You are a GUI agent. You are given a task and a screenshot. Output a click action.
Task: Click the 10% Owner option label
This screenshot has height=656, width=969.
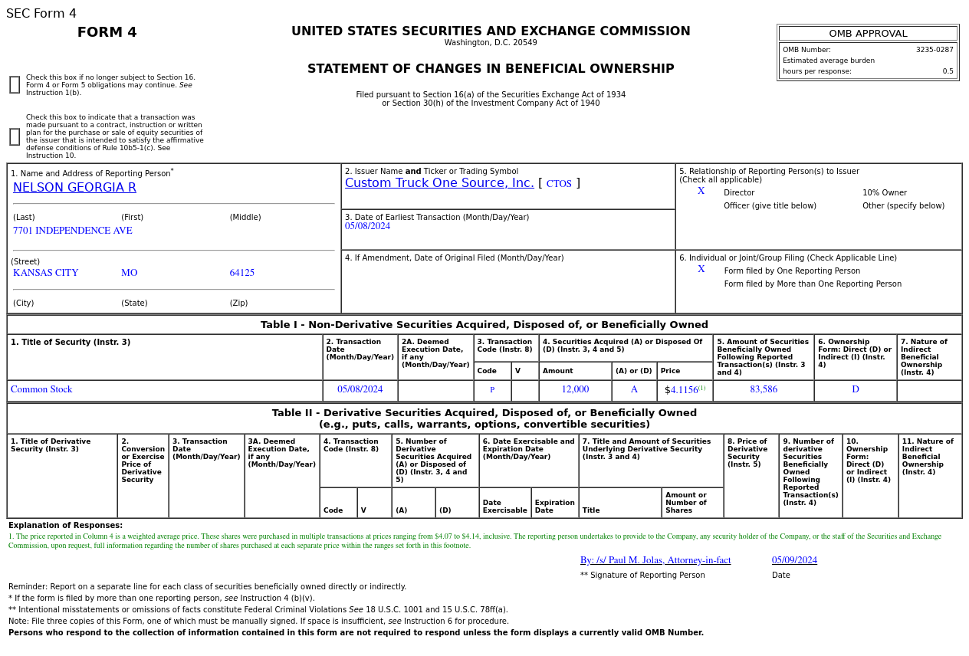pyautogui.click(x=885, y=192)
